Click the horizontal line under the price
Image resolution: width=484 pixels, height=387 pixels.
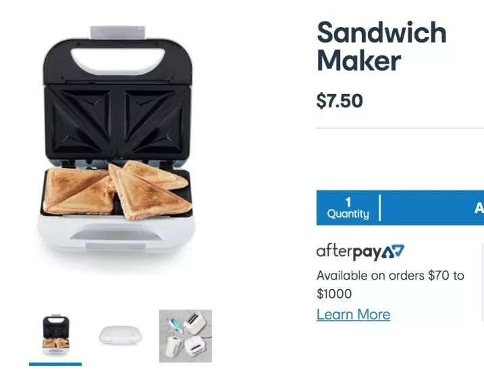coord(400,128)
